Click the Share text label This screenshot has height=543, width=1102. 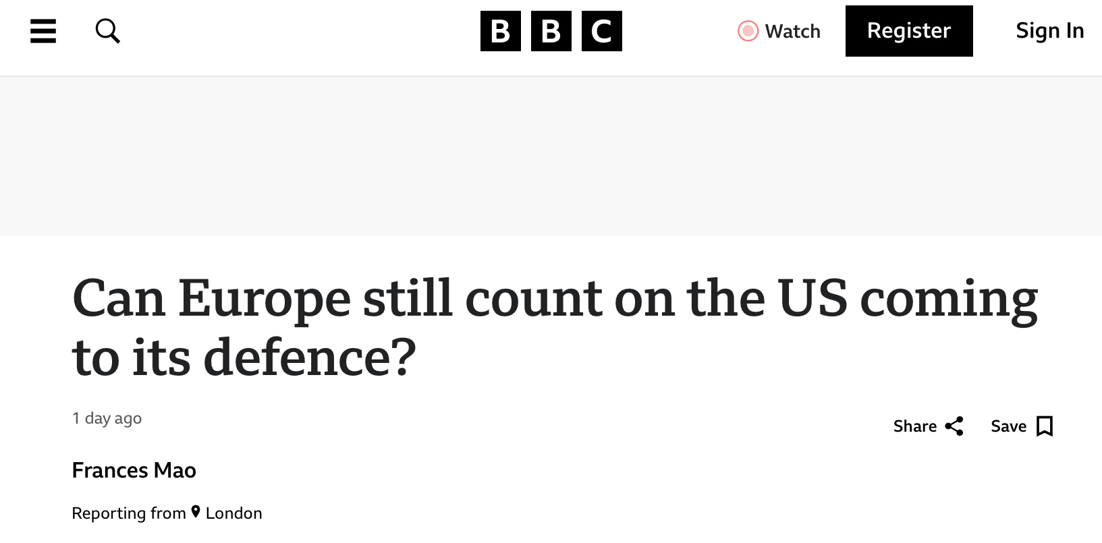tap(915, 426)
